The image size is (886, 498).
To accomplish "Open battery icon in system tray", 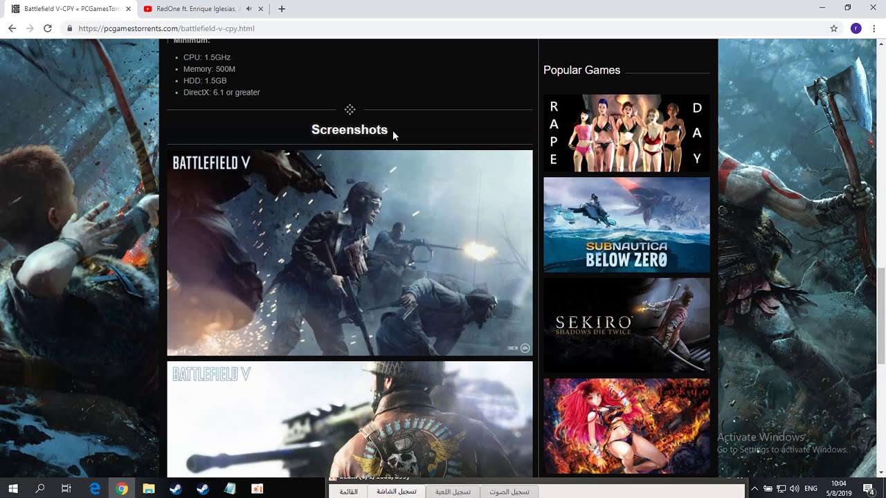I will click(768, 488).
